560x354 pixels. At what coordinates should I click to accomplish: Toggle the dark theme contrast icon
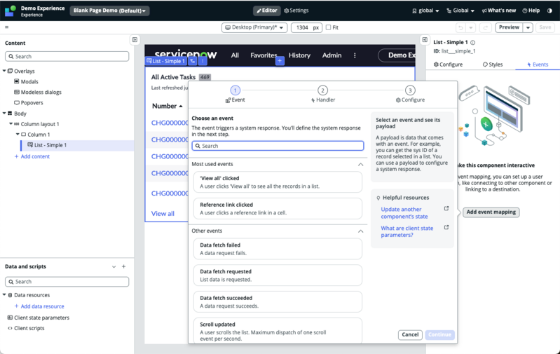[549, 11]
